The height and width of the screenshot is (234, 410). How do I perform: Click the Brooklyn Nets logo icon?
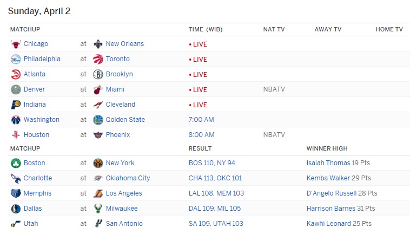pos(98,74)
